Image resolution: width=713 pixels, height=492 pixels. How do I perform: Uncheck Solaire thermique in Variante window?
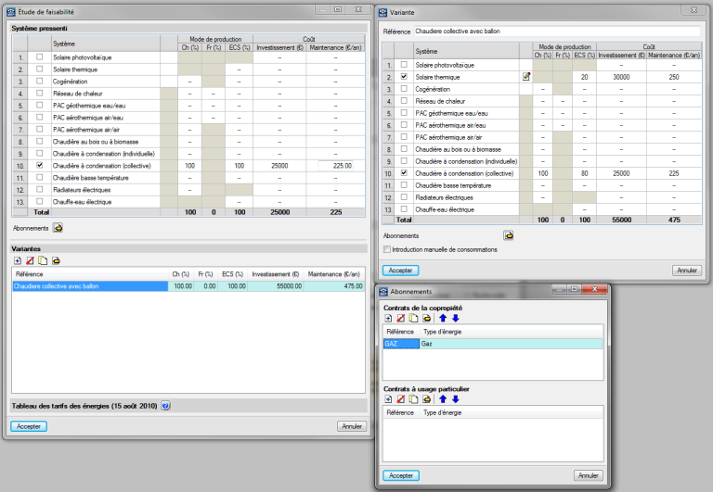tap(404, 77)
